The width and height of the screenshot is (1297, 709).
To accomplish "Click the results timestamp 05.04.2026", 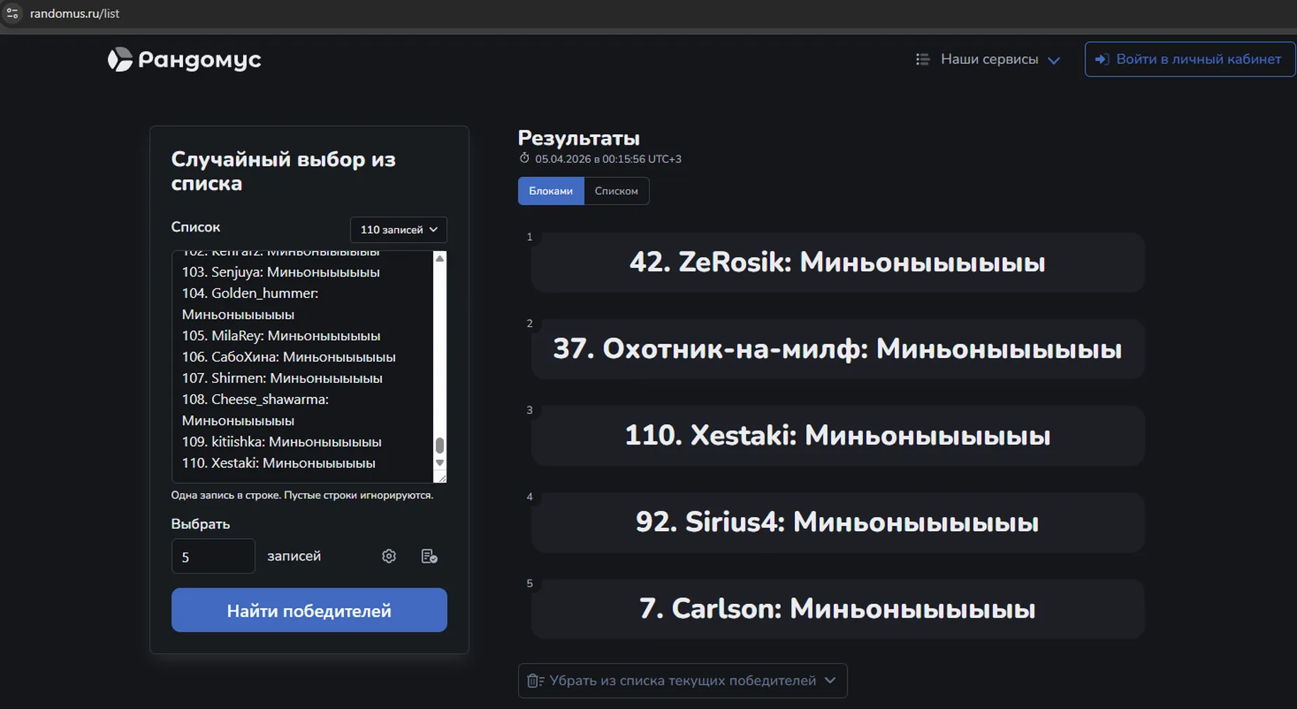I will point(608,159).
